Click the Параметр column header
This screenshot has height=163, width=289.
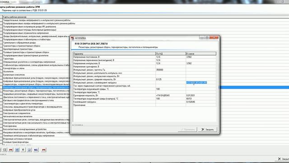tap(114, 53)
